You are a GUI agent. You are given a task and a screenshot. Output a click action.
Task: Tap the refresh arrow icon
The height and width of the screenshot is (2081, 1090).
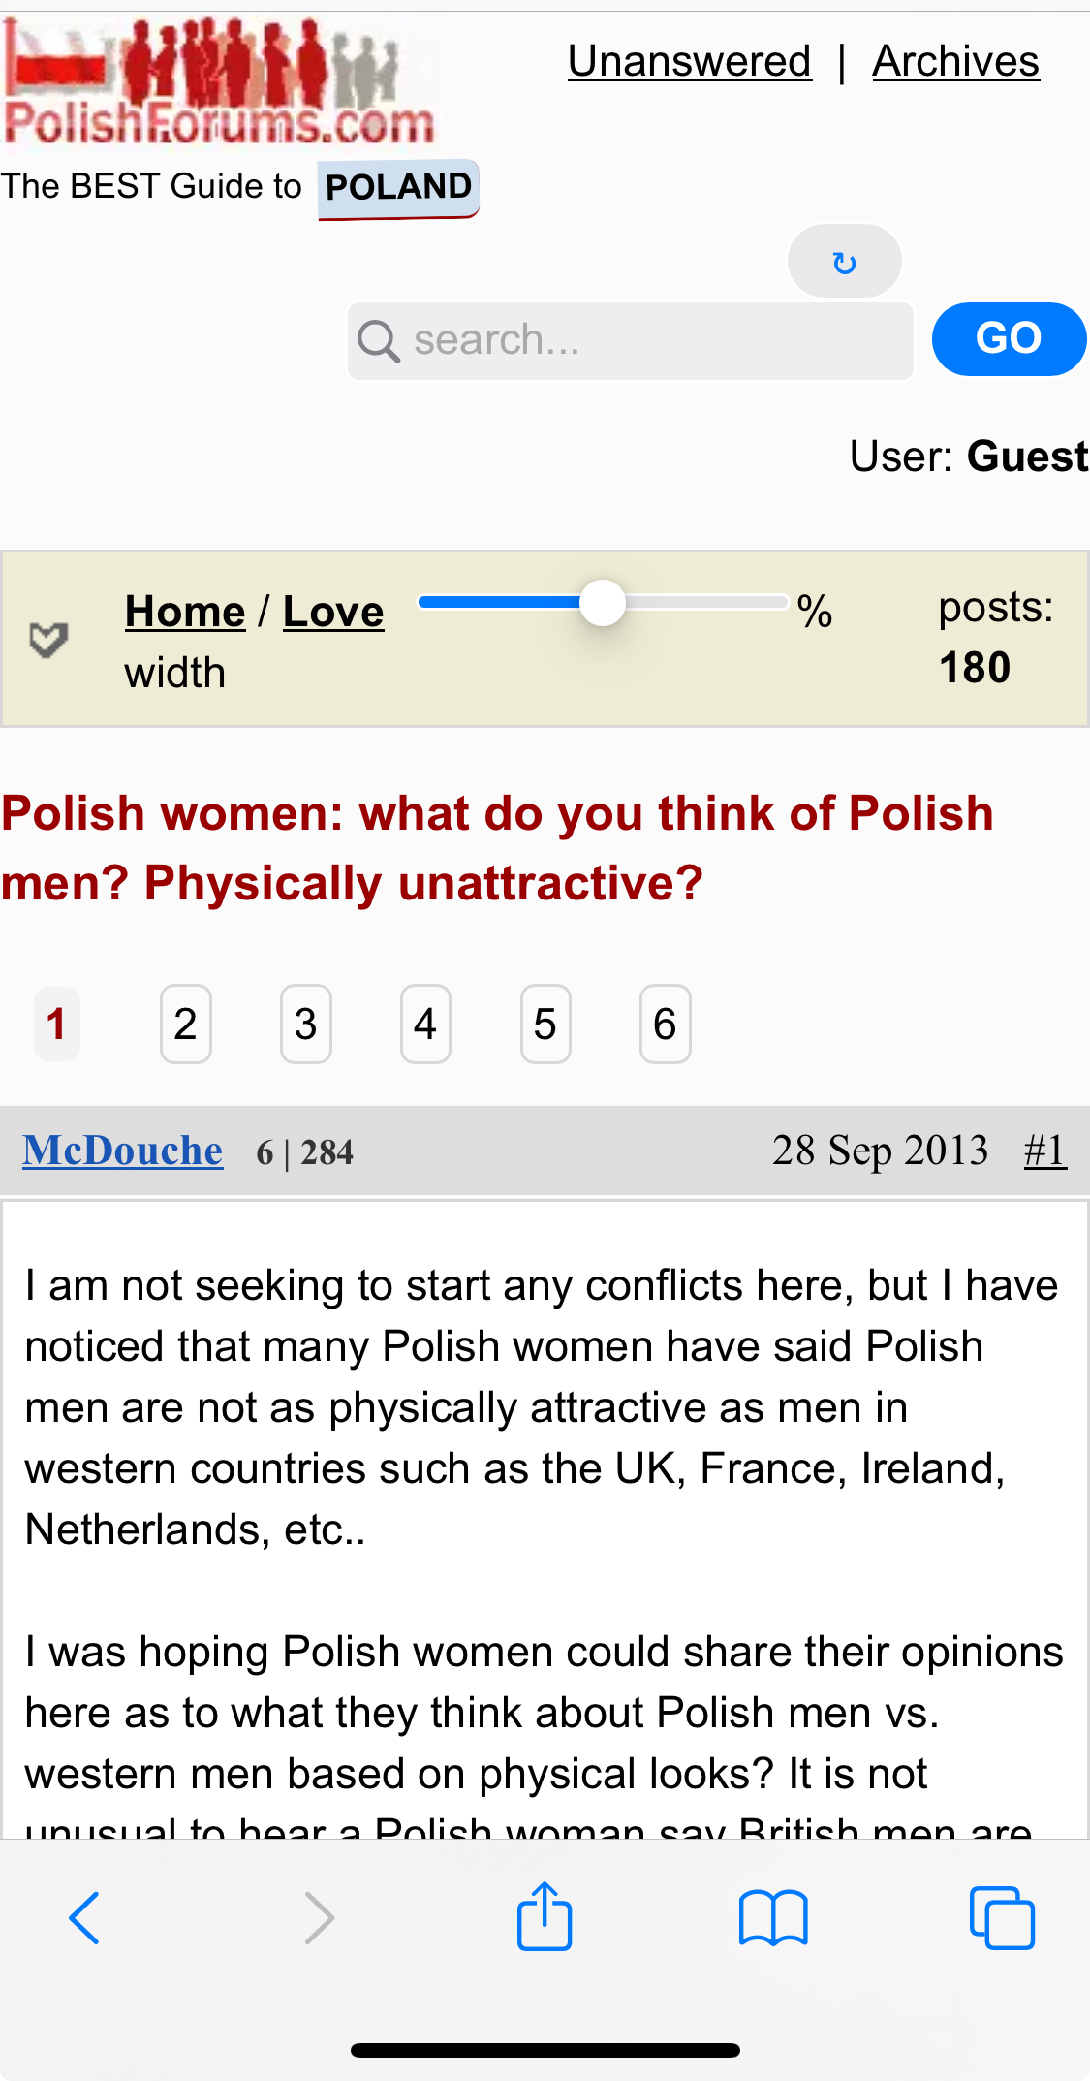(x=844, y=262)
